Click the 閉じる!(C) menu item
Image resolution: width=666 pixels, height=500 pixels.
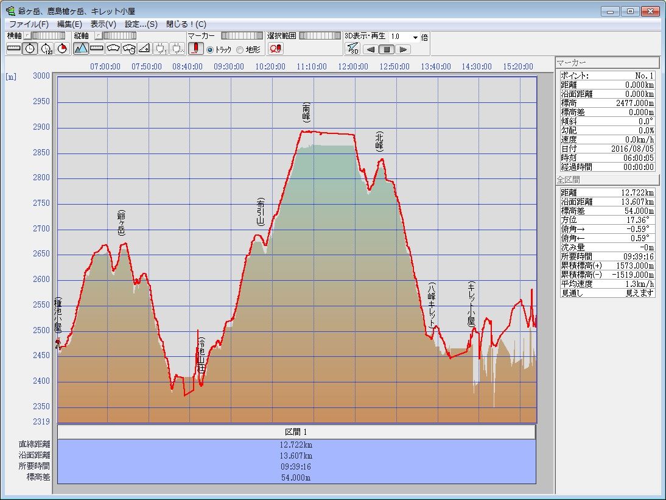pos(186,24)
